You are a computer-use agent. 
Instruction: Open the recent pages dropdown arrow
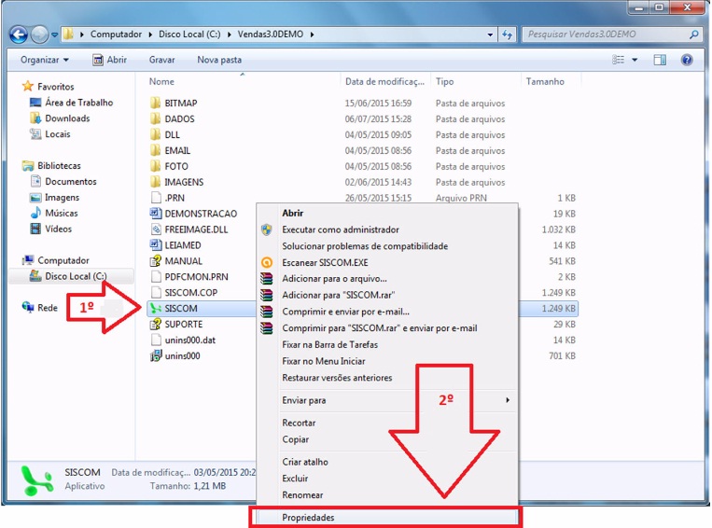tap(54, 35)
